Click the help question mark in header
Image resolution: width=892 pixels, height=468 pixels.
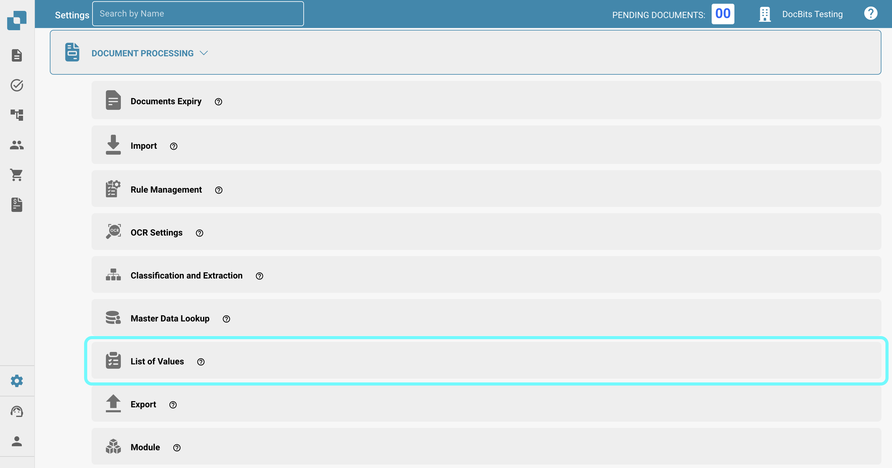[x=870, y=13]
